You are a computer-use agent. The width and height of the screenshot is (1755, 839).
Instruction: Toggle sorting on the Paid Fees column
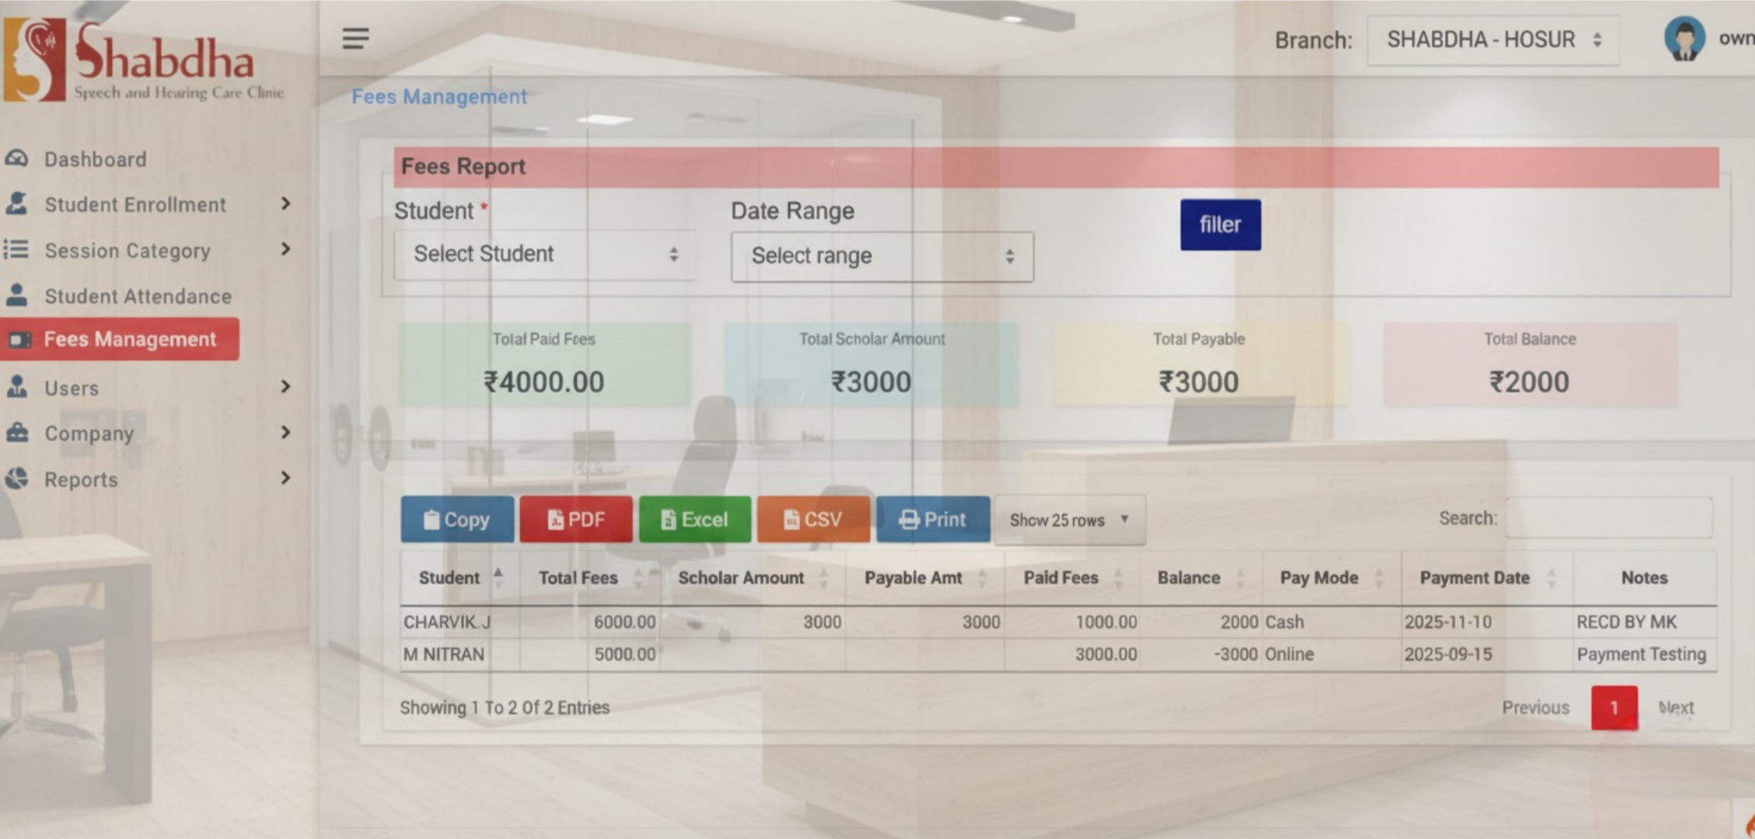pyautogui.click(x=1118, y=577)
